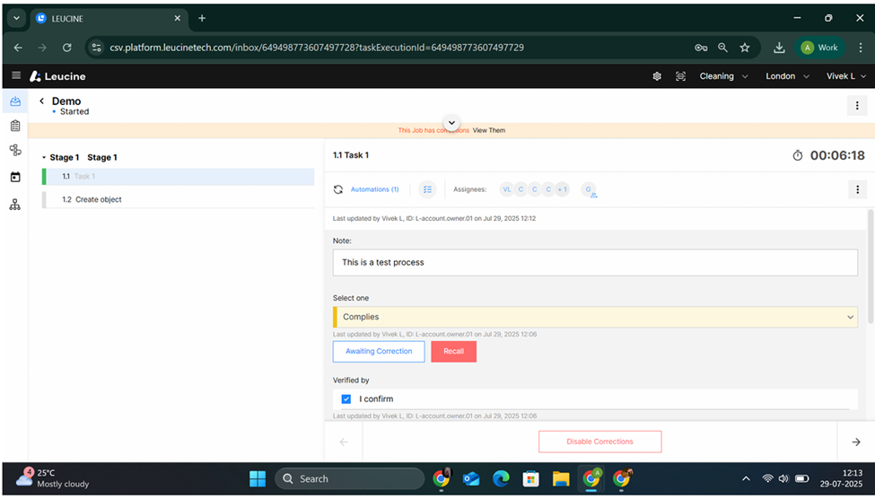
Task: Click the scan icon in header
Action: click(680, 76)
